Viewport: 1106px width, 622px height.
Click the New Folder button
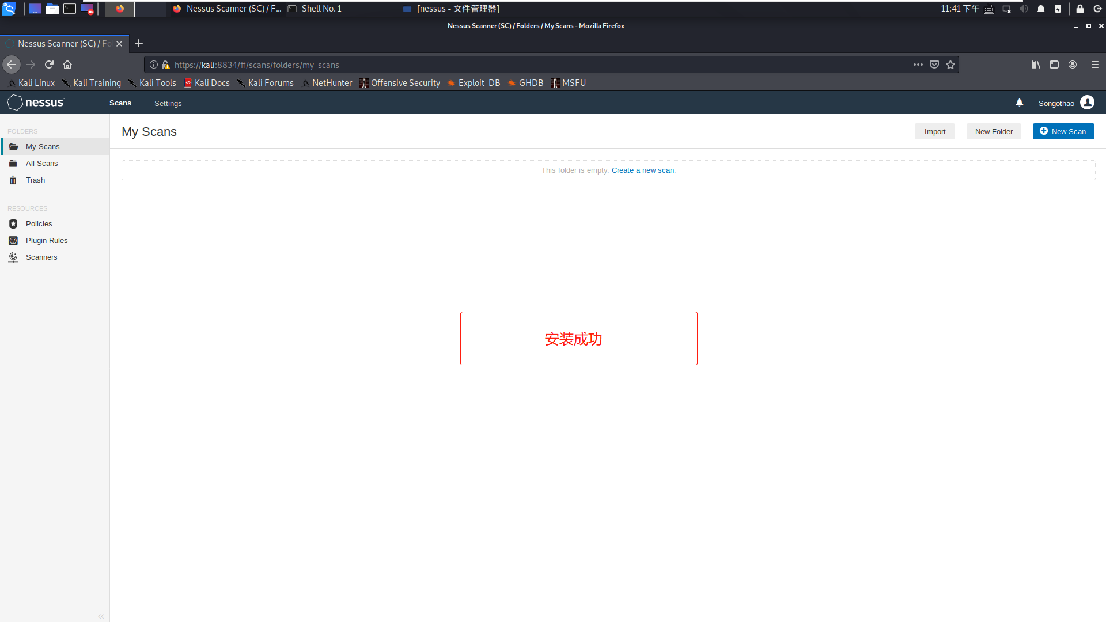pos(994,131)
